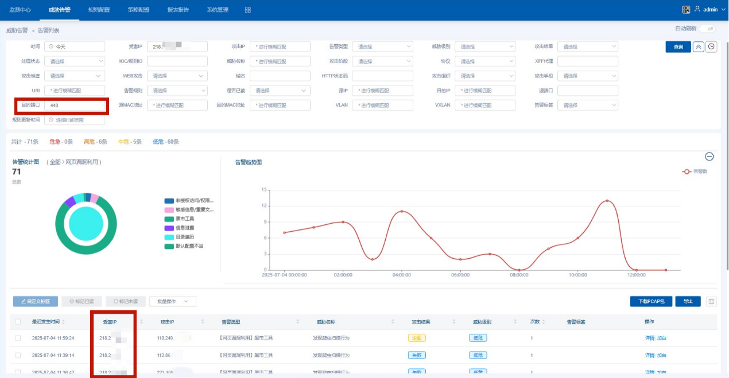Click the 黑市工具 legend color swatch
The width and height of the screenshot is (729, 378).
(x=169, y=219)
